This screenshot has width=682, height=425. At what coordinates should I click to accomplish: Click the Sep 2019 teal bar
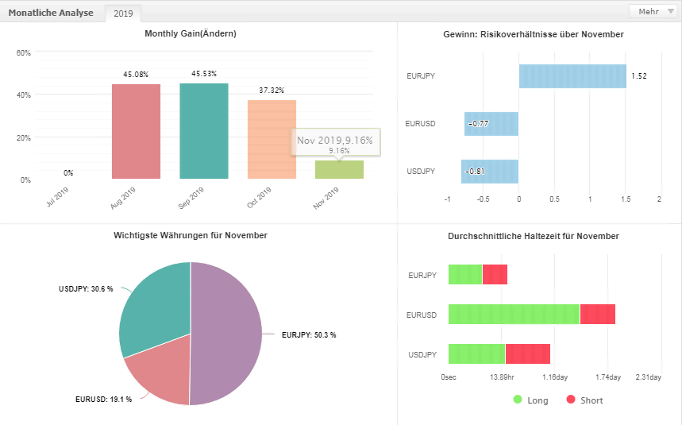[204, 131]
